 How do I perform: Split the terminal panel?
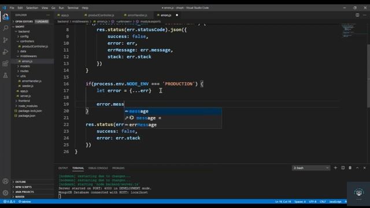(x=343, y=168)
